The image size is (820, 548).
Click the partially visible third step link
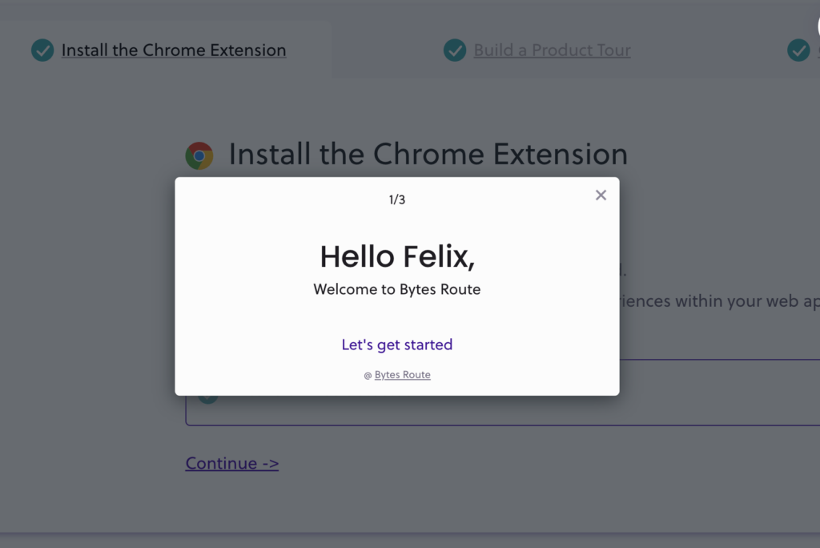[x=818, y=50]
